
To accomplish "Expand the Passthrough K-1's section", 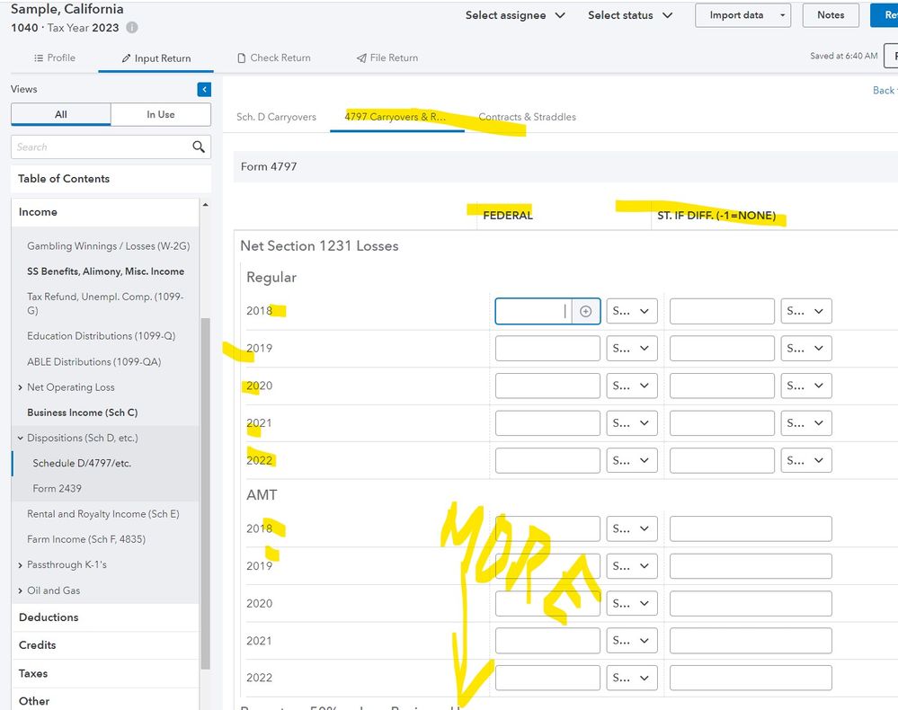I will click(x=21, y=564).
